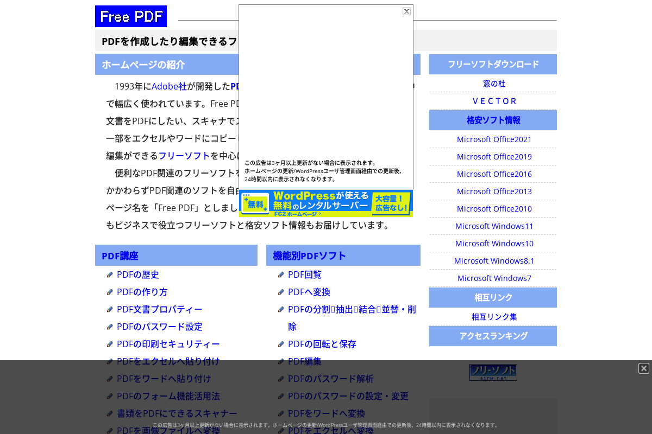Open PDF文書プロパティー article
Viewport: 652px width, 434px height.
(x=160, y=309)
